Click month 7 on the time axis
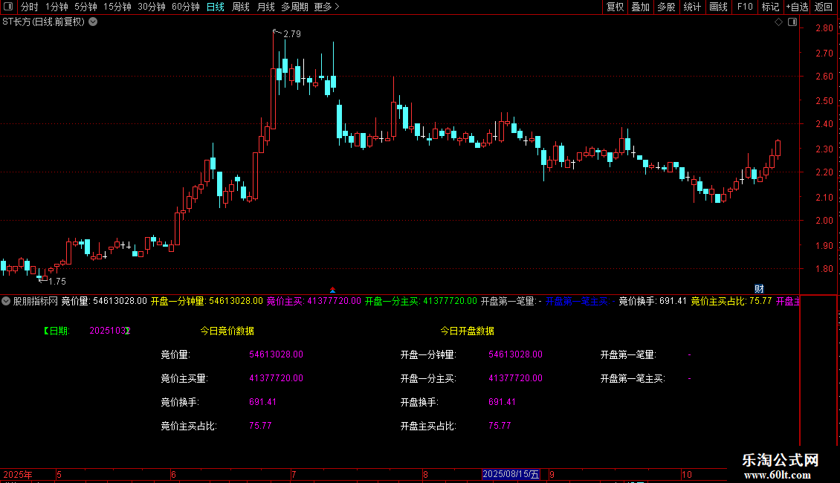 [294, 474]
